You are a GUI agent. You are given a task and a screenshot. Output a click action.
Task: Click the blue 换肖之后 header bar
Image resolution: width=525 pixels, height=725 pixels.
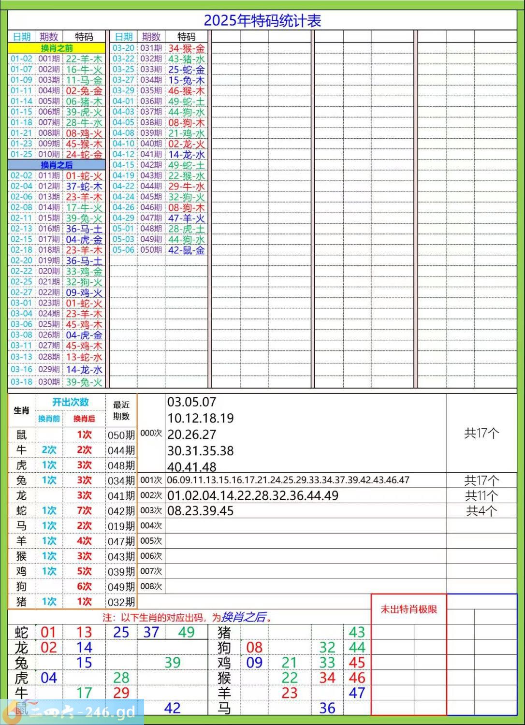pos(57,165)
